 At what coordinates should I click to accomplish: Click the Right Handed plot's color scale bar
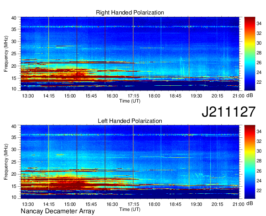click(x=250, y=54)
